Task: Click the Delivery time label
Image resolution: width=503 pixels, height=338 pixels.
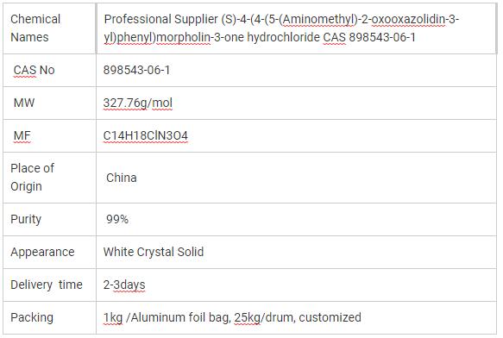Action: pyautogui.click(x=47, y=285)
